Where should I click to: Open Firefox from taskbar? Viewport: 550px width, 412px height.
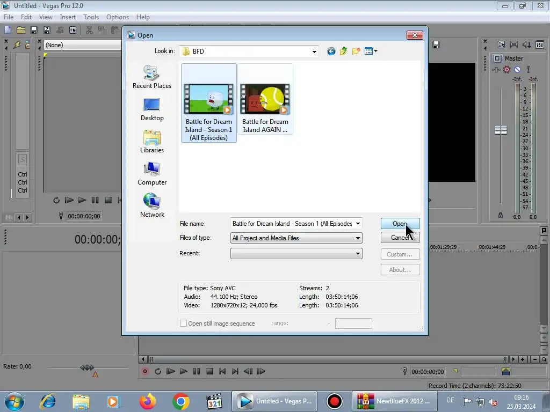pos(147,401)
